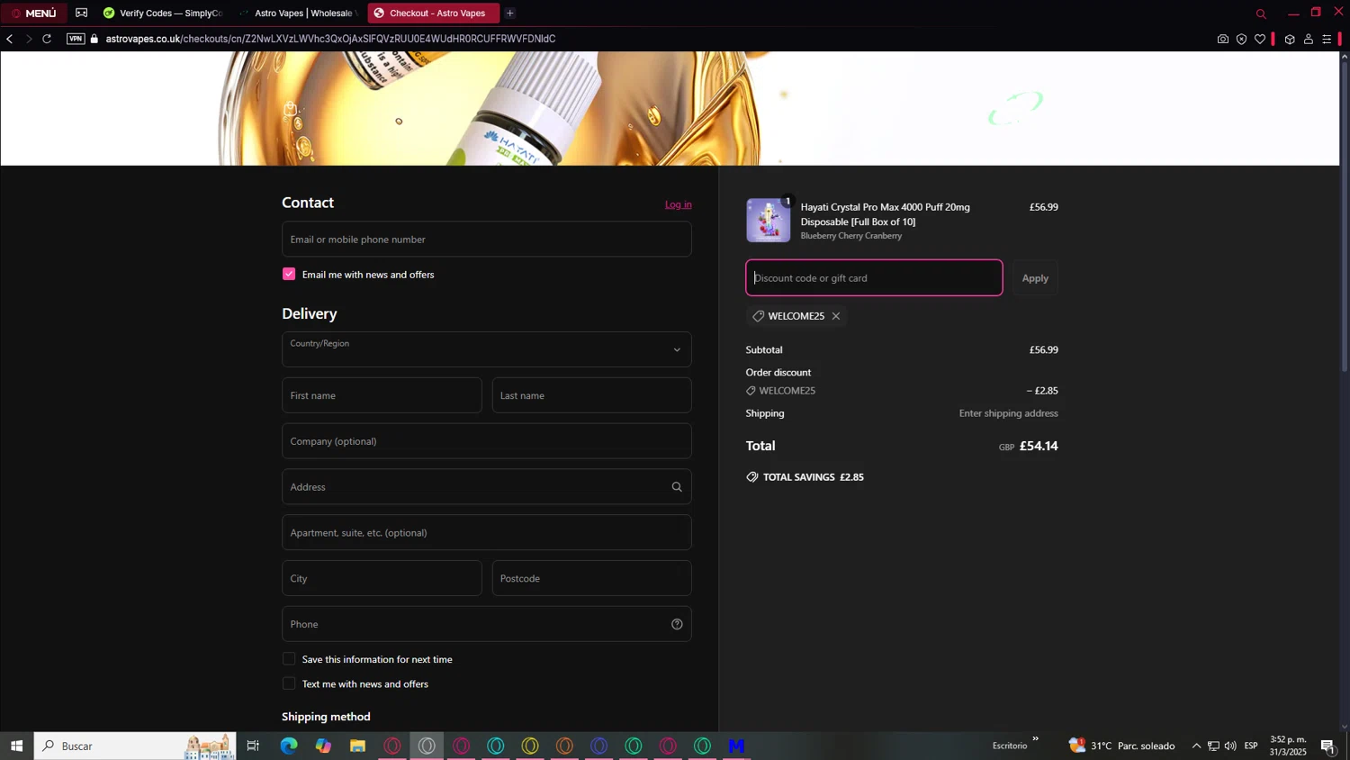Open the Opera GX MENÚ button
Screen dimensions: 1350x760
(34, 13)
